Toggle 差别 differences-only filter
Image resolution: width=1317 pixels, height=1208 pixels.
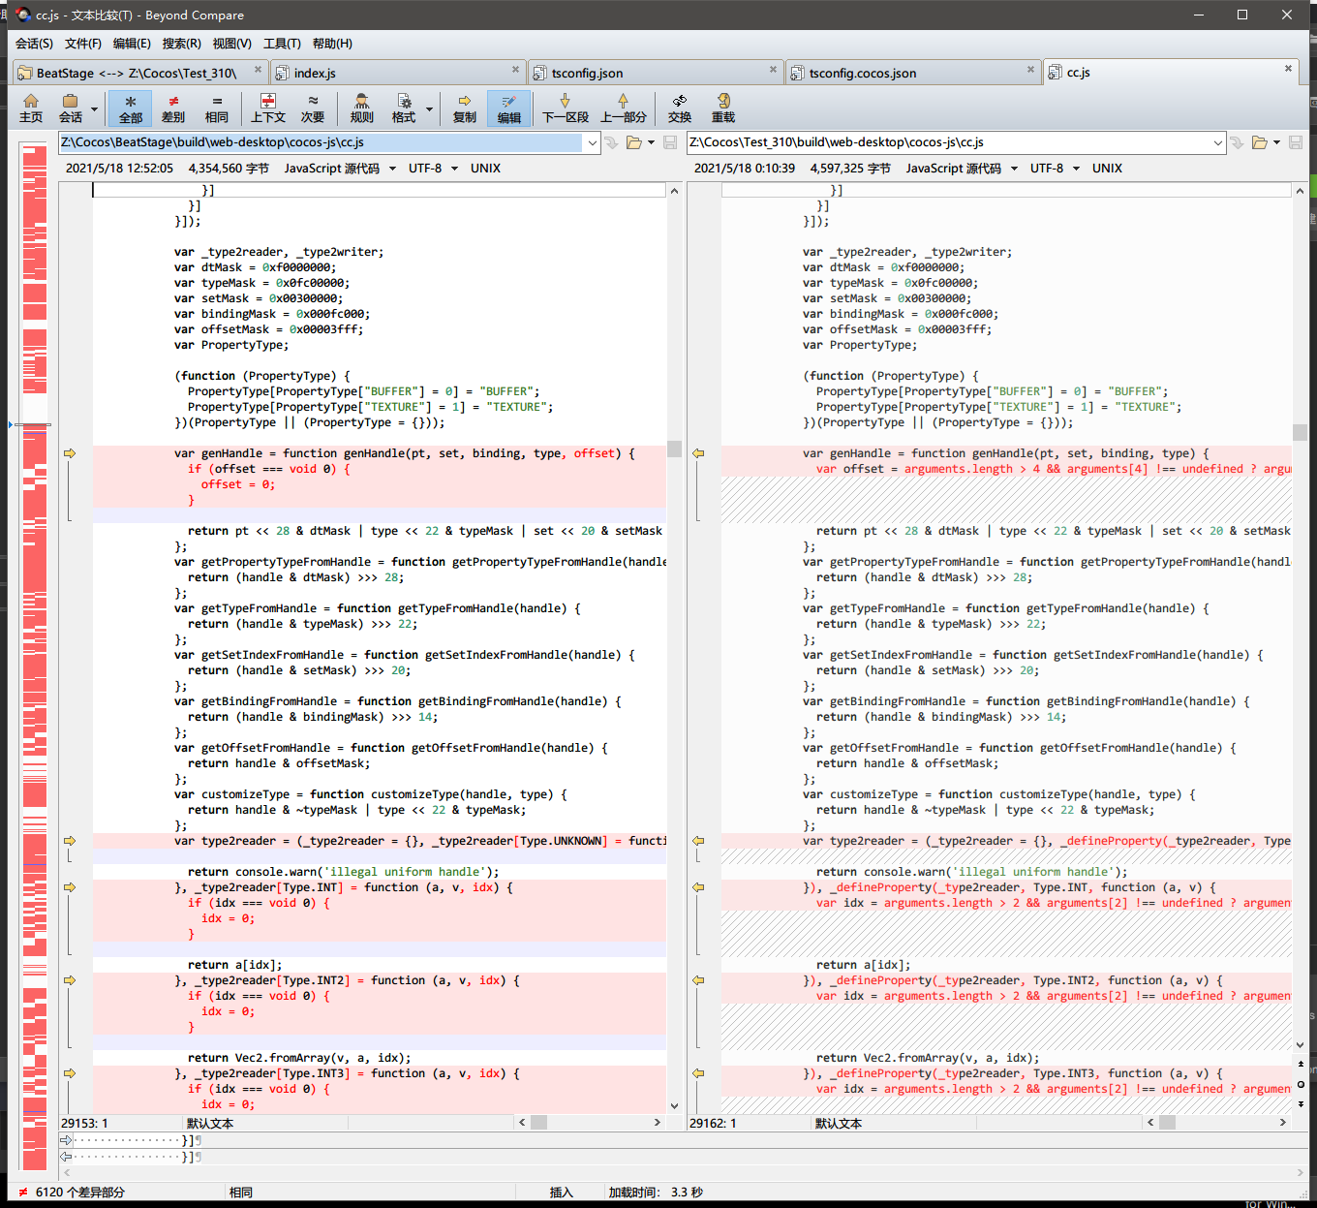pos(173,108)
